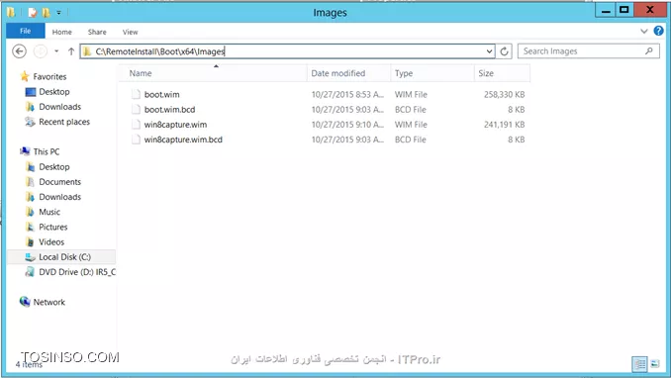Click the Local Disk (C:) drive icon
The image size is (671, 378).
click(30, 257)
